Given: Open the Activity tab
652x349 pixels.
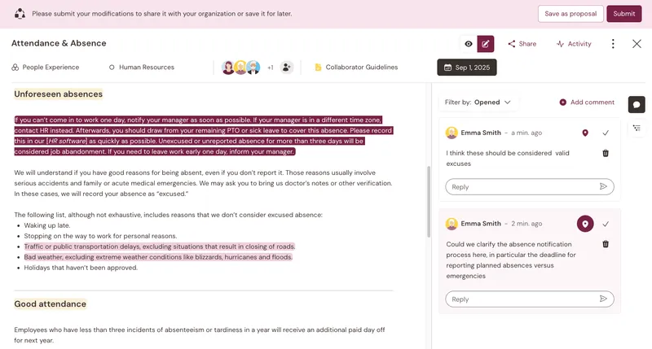Looking at the screenshot, I should click(574, 44).
